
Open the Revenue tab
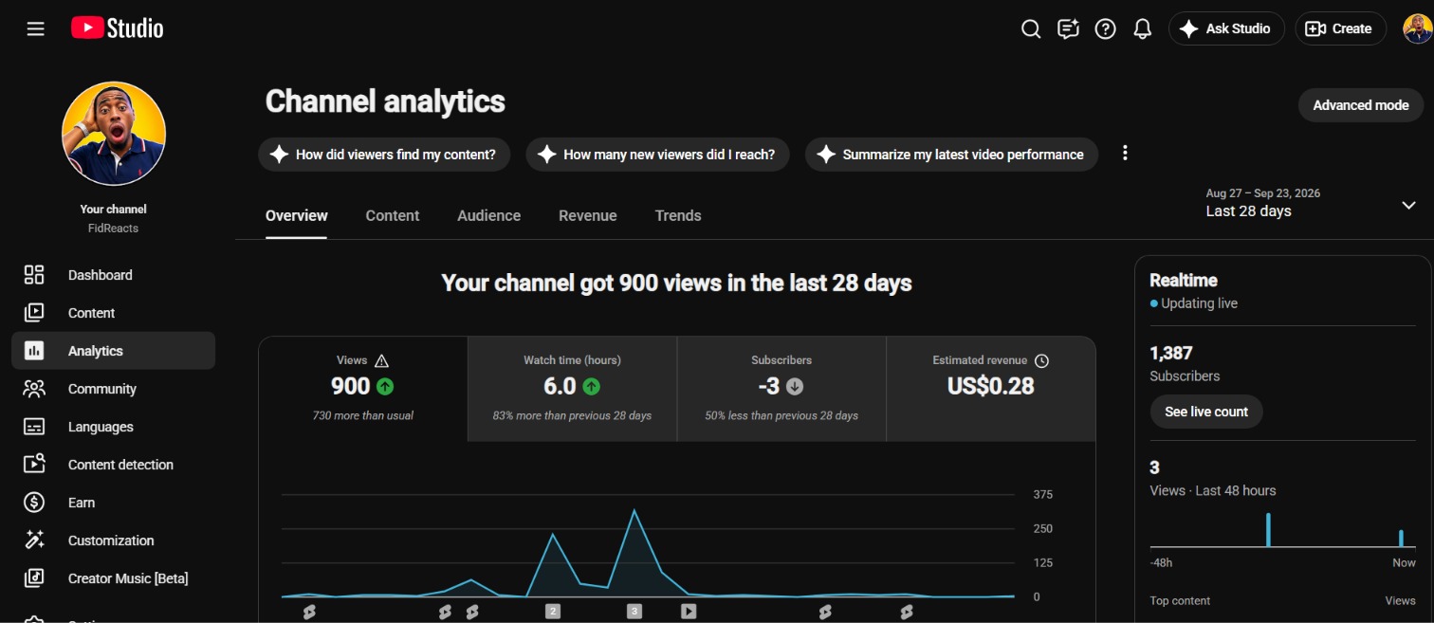[x=588, y=215]
